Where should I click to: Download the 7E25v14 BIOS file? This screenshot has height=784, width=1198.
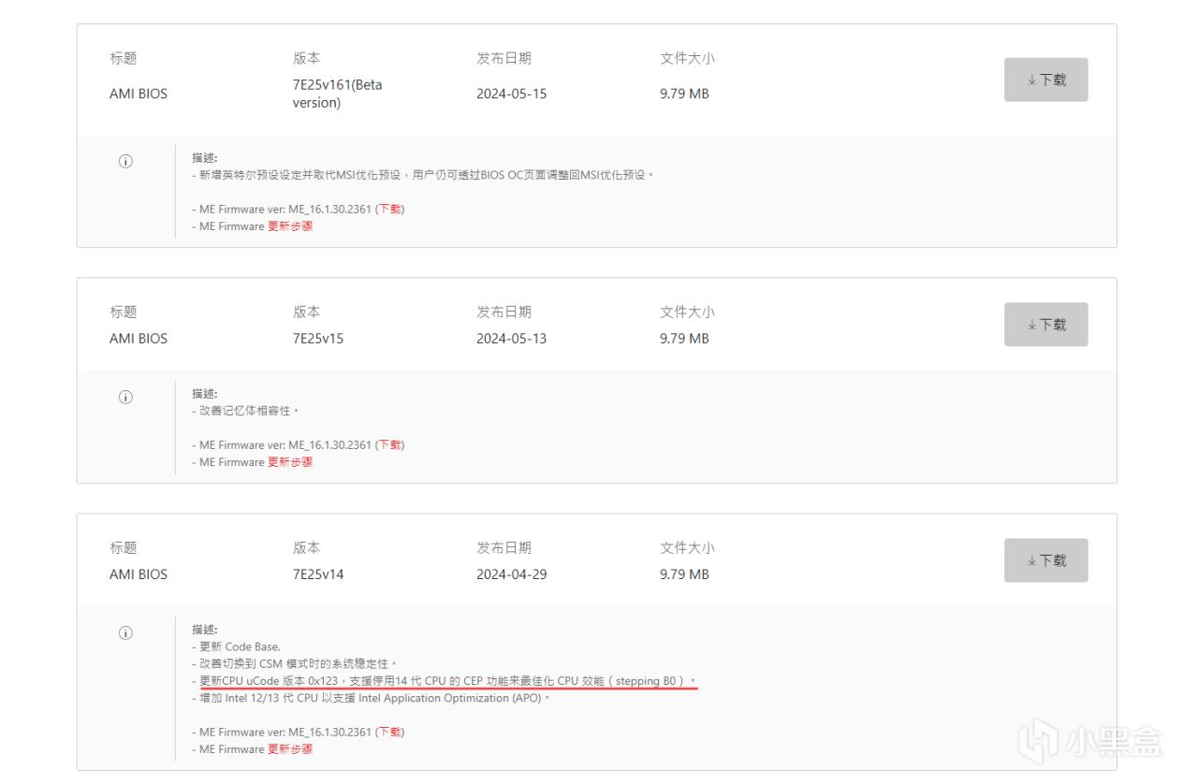(x=1046, y=560)
